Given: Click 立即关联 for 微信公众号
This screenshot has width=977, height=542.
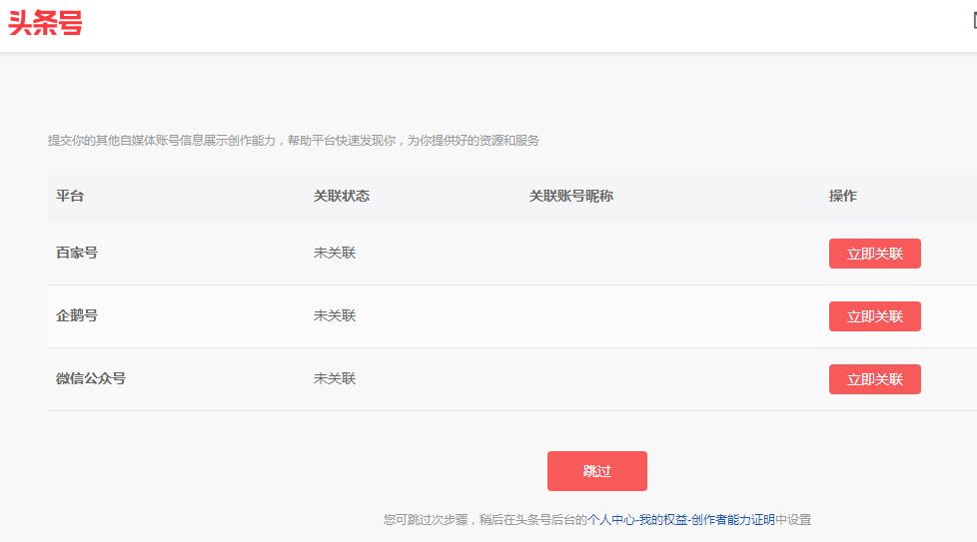Looking at the screenshot, I should coord(874,379).
